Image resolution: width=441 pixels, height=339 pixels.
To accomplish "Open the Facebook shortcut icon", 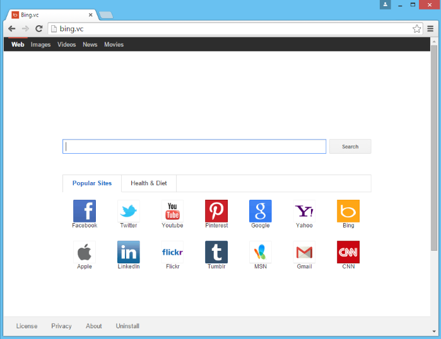I will 85,211.
